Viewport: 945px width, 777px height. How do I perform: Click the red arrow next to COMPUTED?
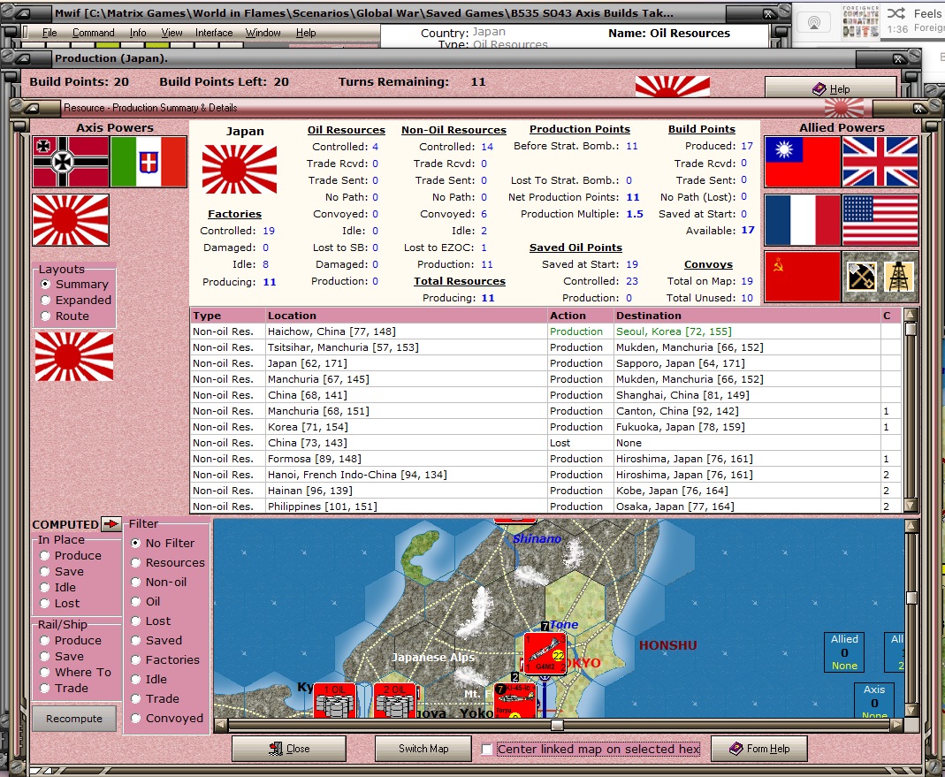click(111, 524)
